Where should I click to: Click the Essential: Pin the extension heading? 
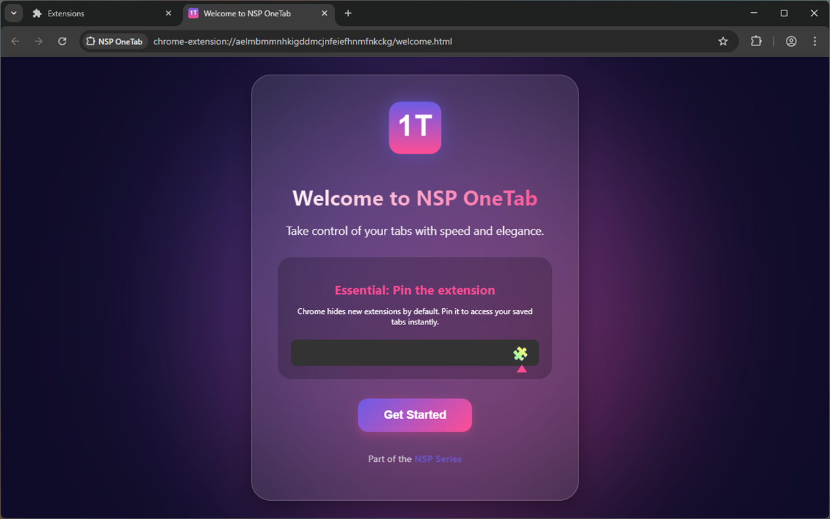tap(415, 290)
